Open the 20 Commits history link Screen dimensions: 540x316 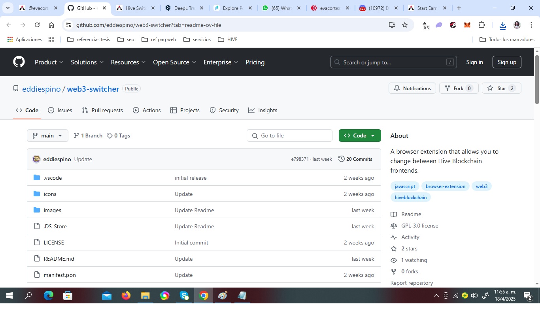click(x=355, y=159)
